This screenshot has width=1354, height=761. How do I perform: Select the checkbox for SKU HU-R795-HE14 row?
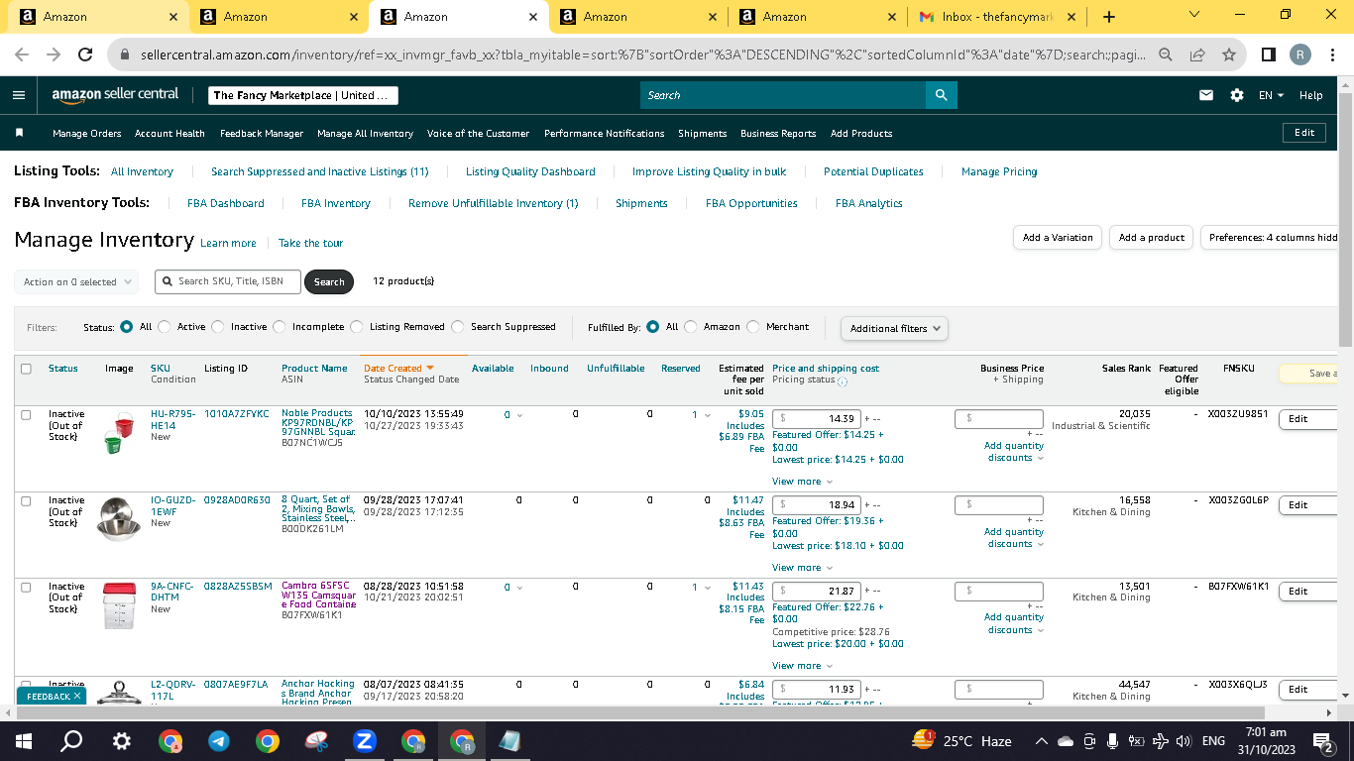pyautogui.click(x=26, y=414)
